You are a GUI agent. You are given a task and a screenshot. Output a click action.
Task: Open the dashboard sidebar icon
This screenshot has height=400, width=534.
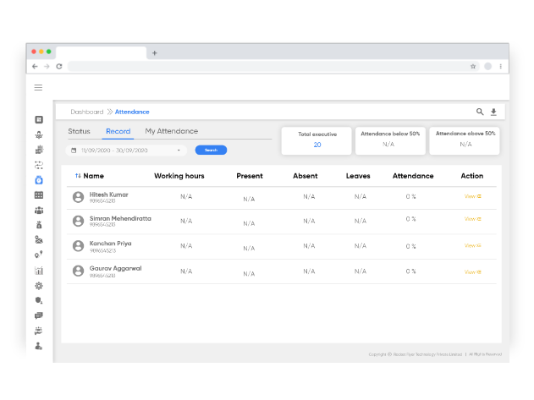pos(39,119)
